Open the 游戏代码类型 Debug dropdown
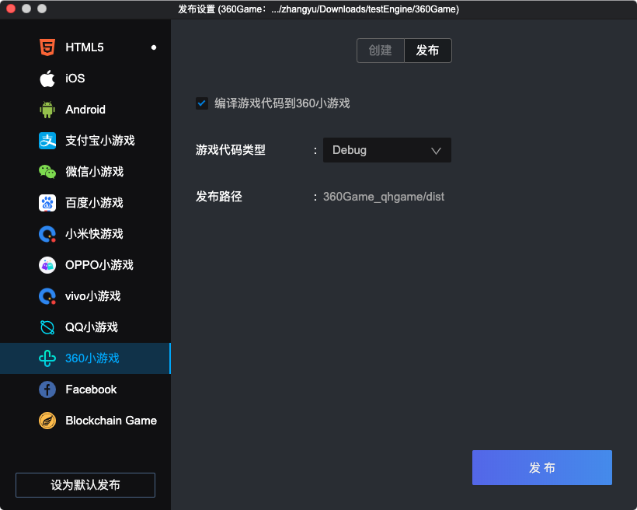637x510 pixels. click(386, 150)
